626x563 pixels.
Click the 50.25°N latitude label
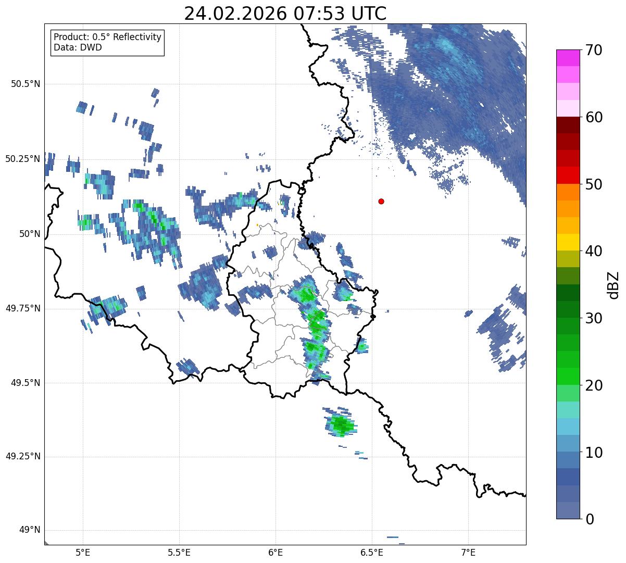click(23, 159)
